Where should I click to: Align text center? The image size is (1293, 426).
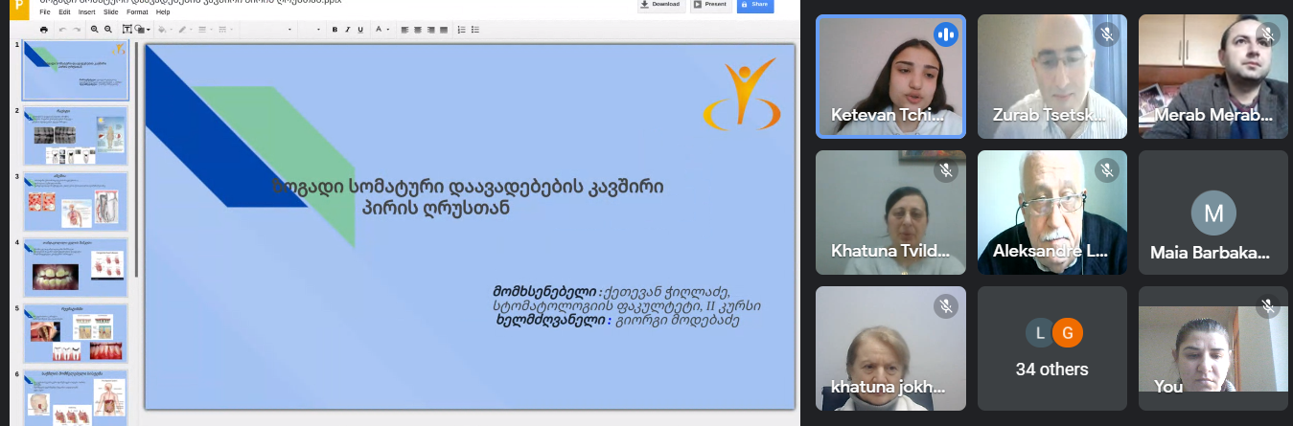pyautogui.click(x=418, y=30)
